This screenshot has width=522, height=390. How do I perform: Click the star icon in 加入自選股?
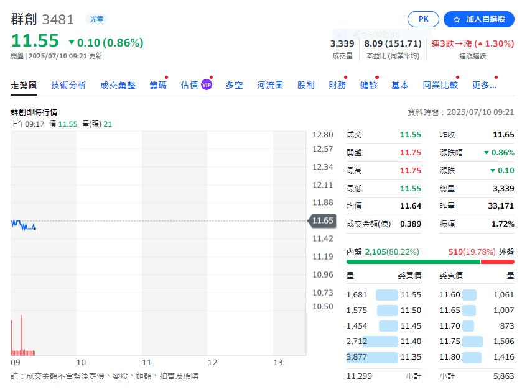[x=457, y=20]
